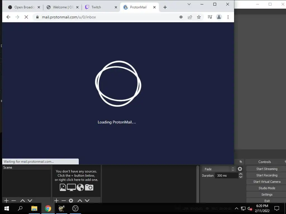Click the Exit button in OBS
Image resolution: width=286 pixels, height=214 pixels.
click(267, 201)
